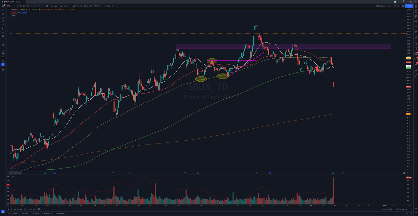Open the Pine Editor tab

(x=35, y=213)
